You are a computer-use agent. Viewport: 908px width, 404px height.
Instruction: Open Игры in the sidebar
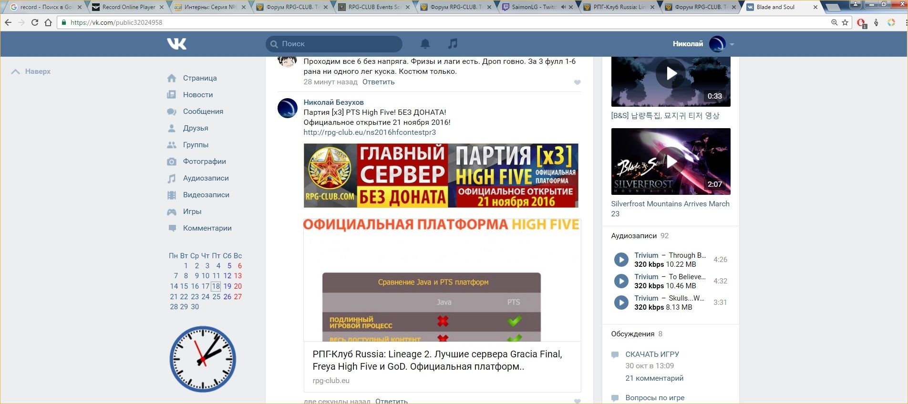(192, 212)
